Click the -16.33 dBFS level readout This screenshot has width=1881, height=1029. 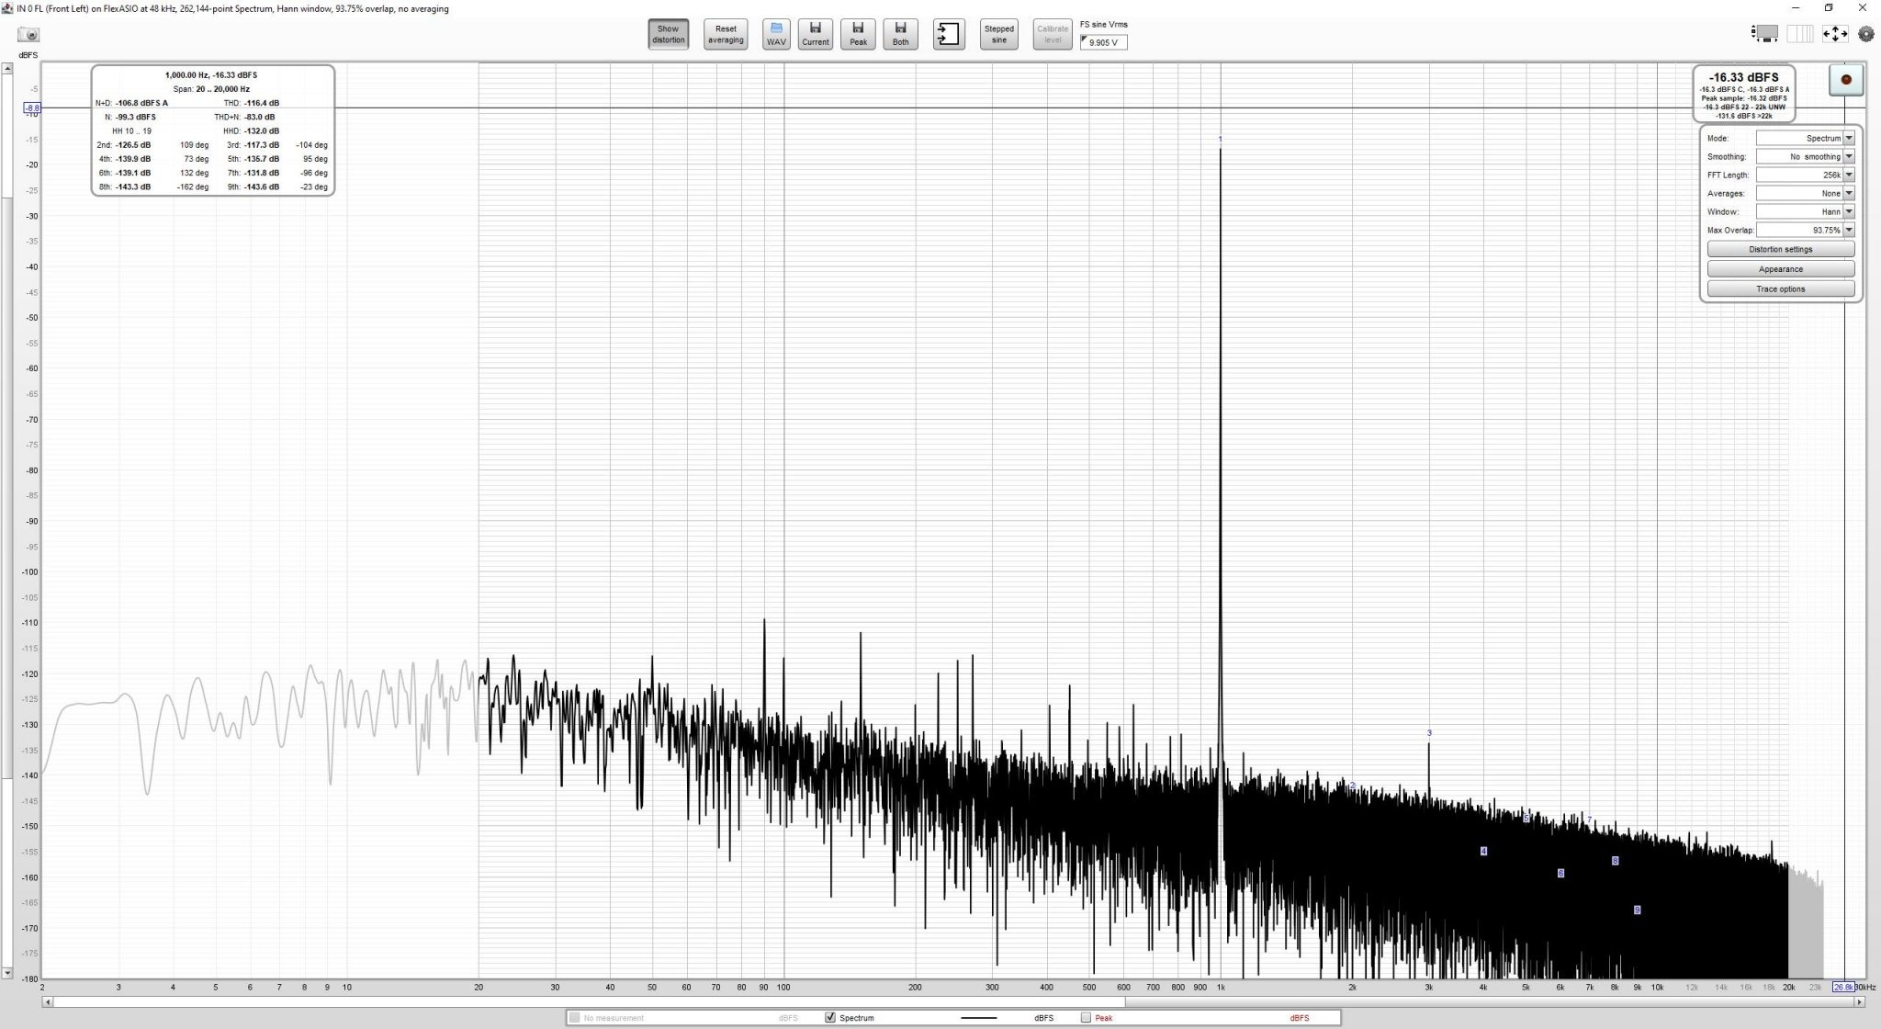(1744, 77)
